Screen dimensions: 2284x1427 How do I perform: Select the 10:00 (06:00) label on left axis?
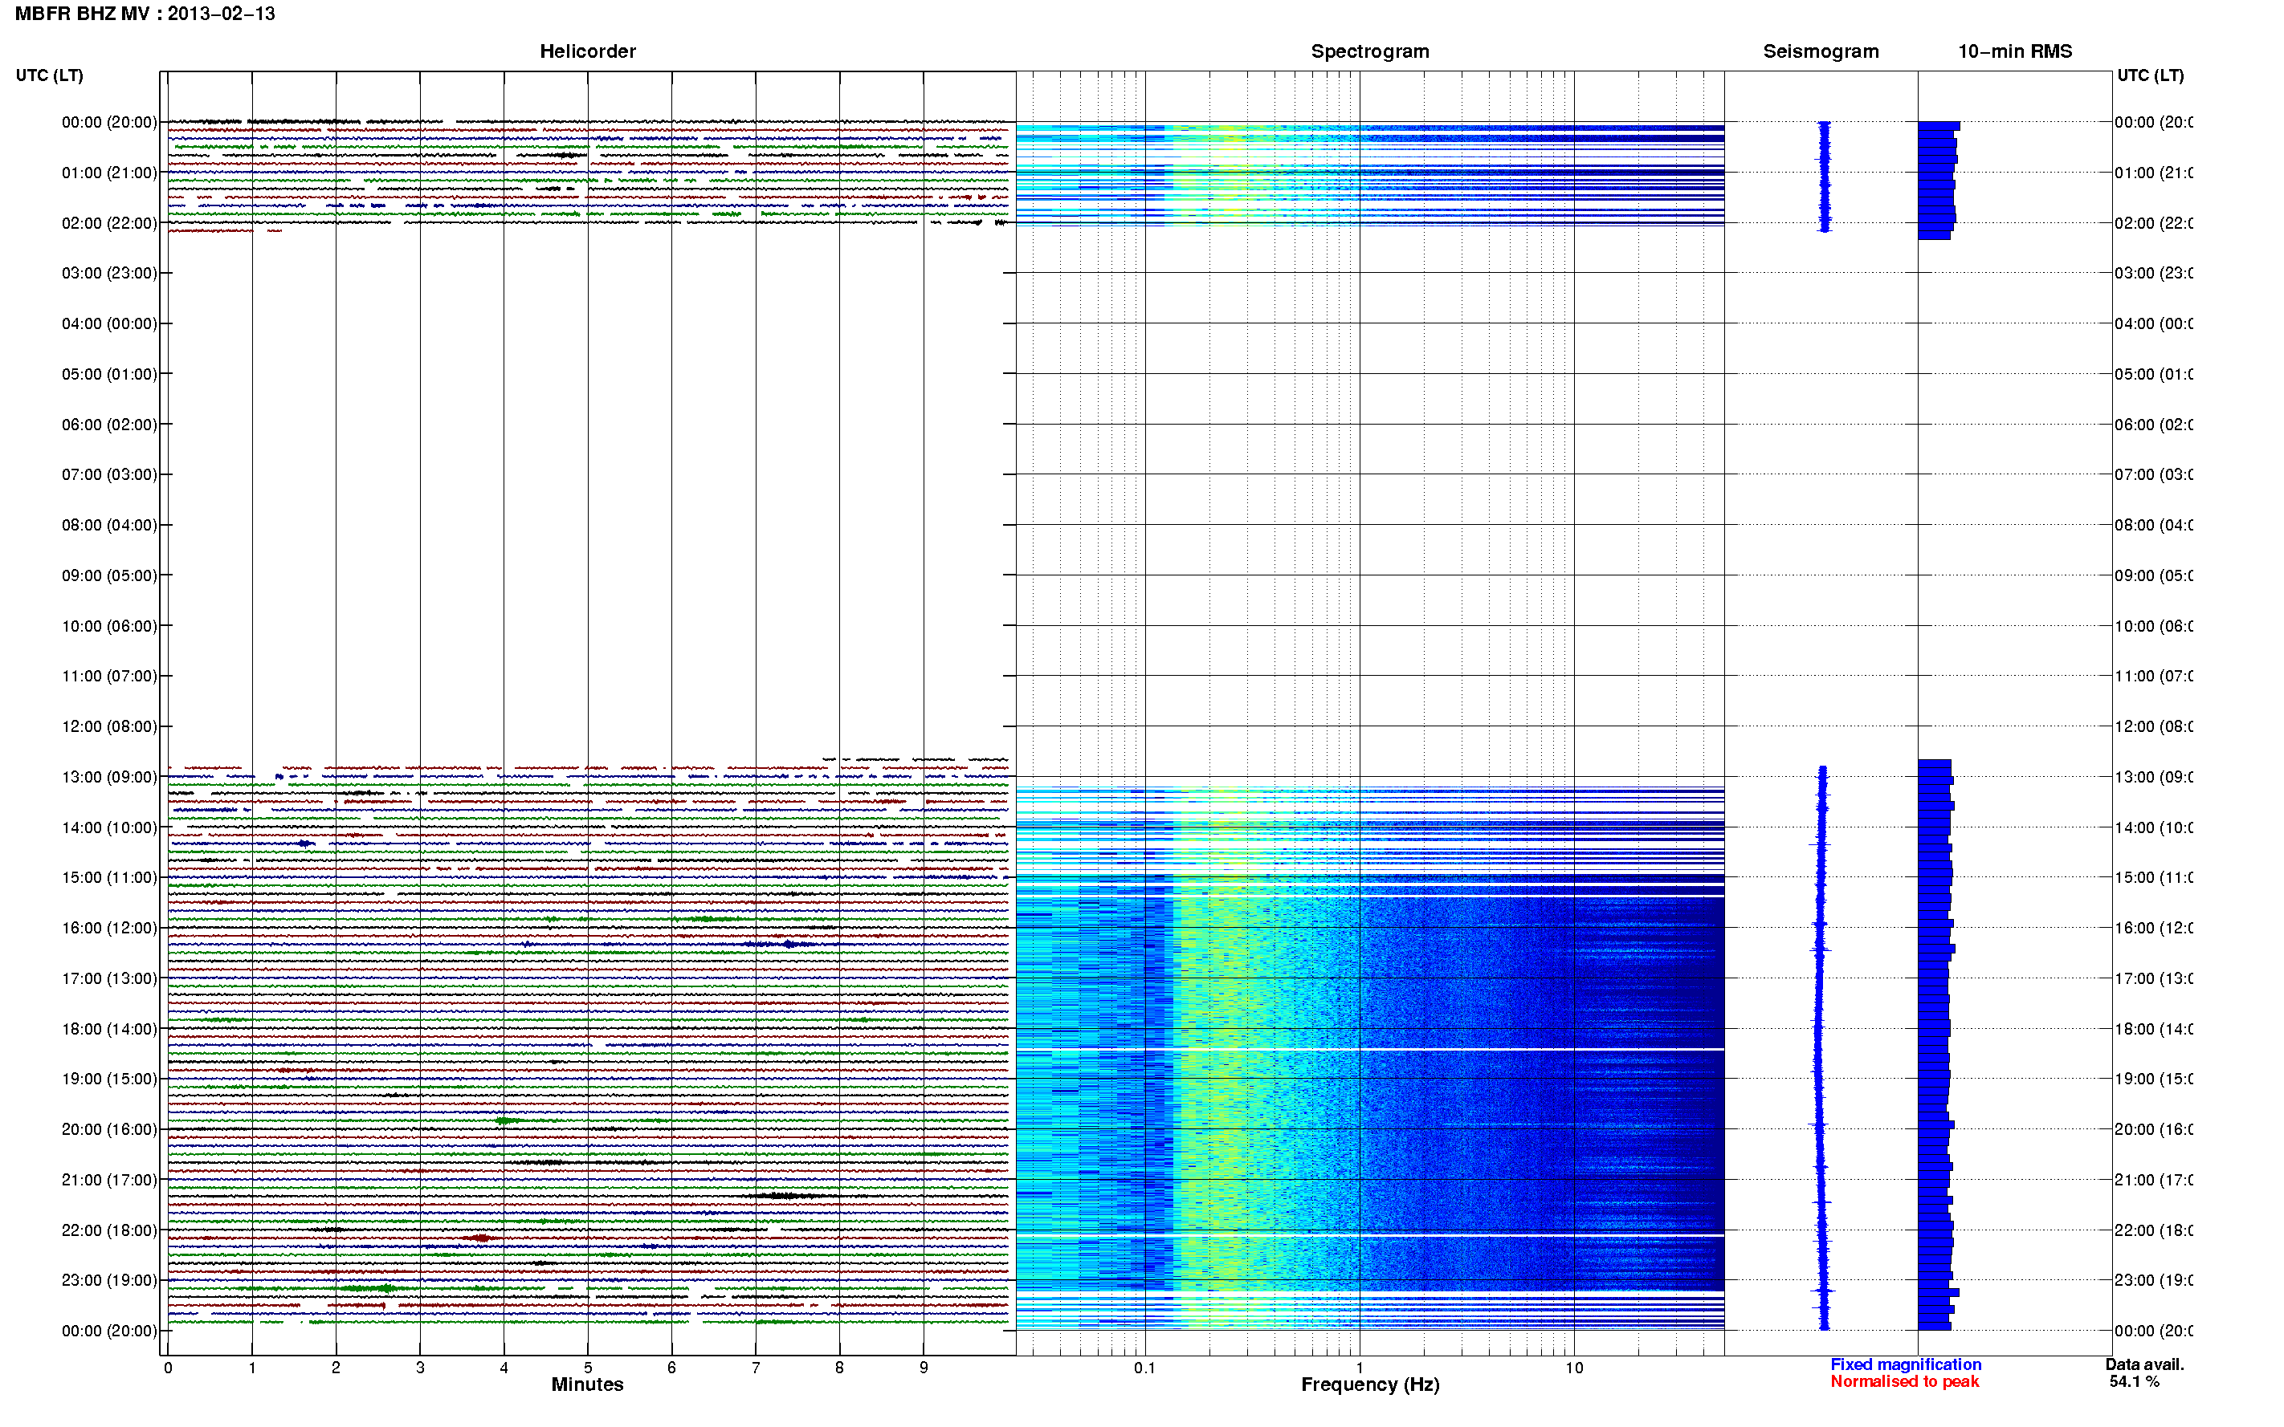(109, 627)
